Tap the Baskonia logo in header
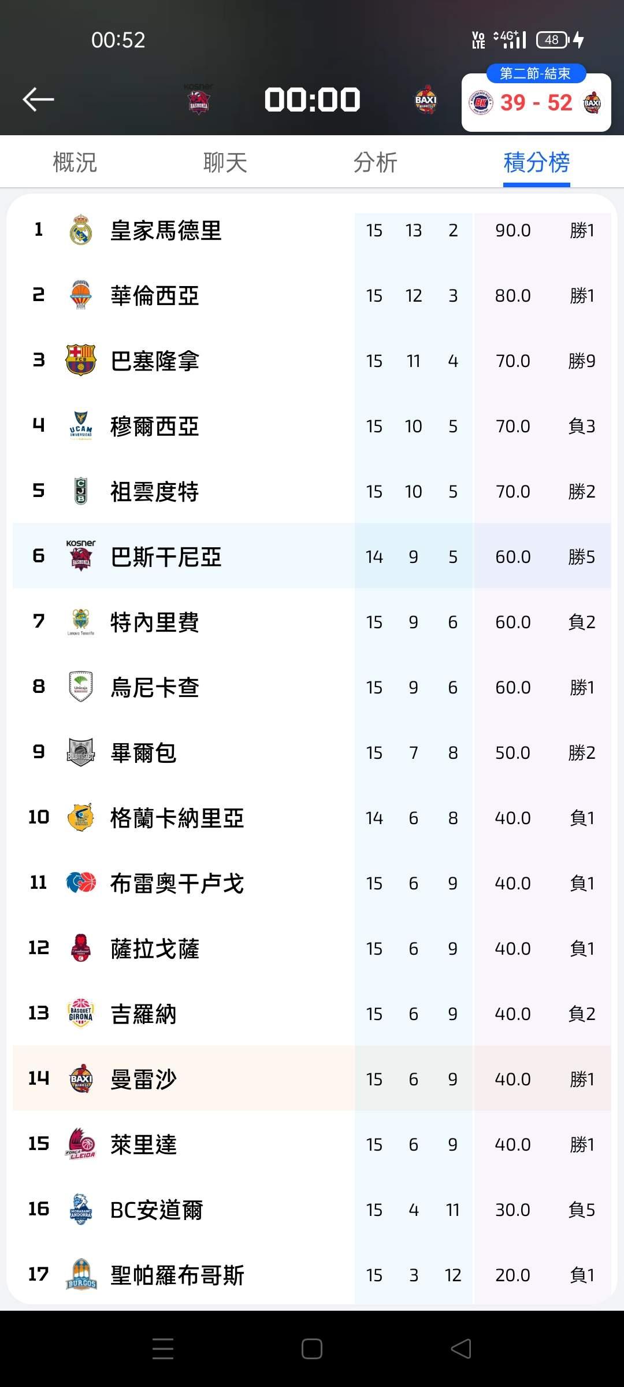The image size is (624, 1387). point(198,100)
